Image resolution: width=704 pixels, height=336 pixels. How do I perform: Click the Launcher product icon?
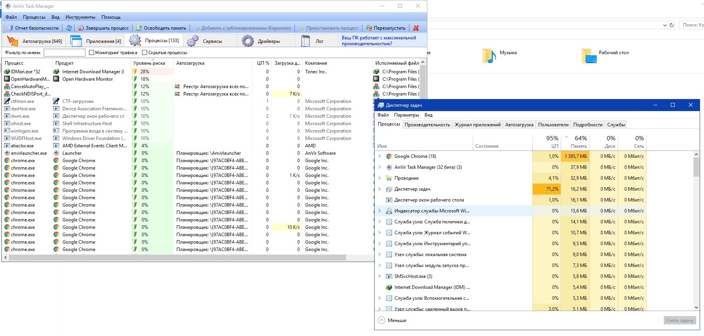pos(56,153)
